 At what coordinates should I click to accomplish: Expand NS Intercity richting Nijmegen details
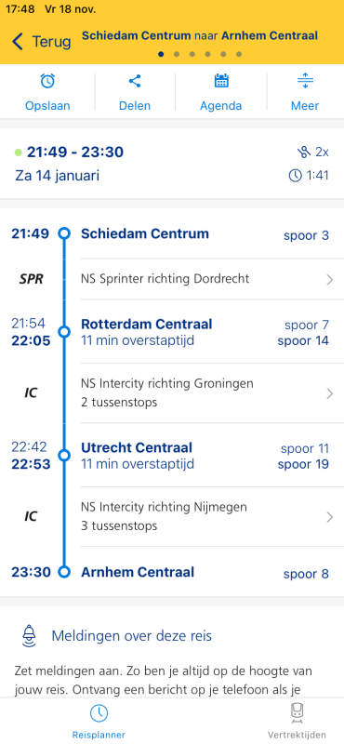click(212, 516)
